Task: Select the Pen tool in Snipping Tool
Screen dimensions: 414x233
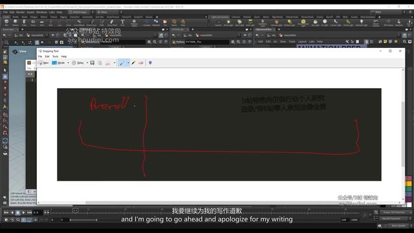Action: [x=122, y=63]
